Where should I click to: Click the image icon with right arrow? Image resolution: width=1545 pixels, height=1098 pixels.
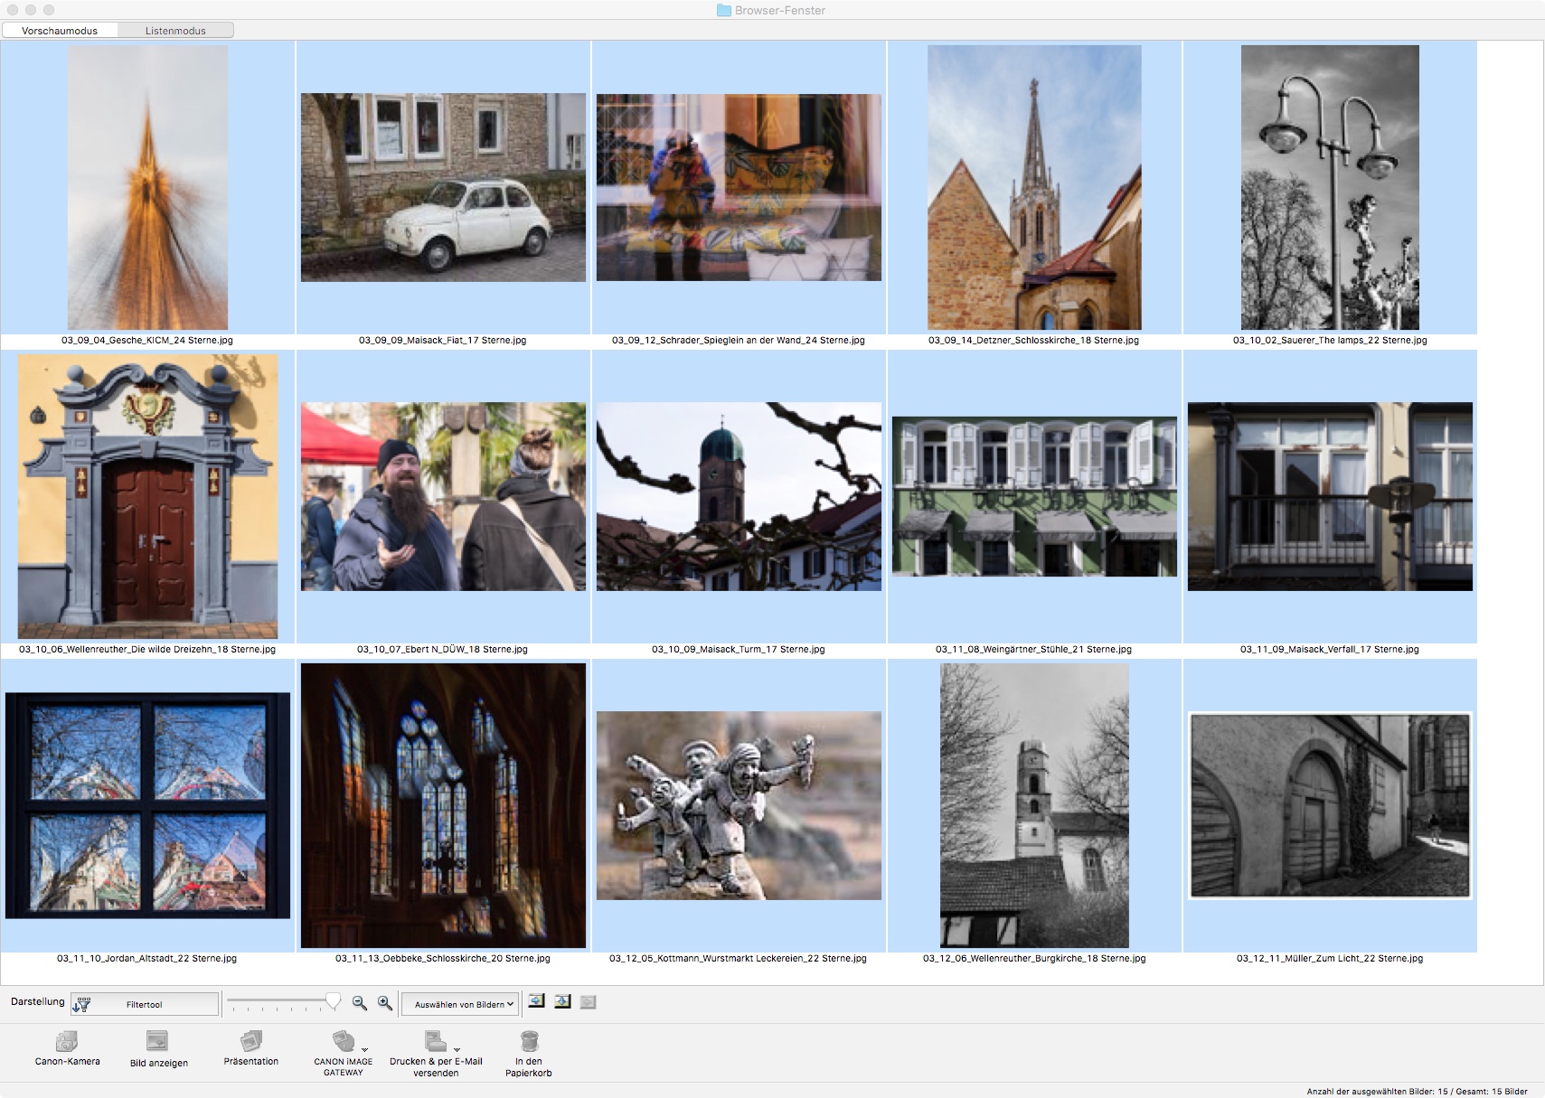point(536,1001)
